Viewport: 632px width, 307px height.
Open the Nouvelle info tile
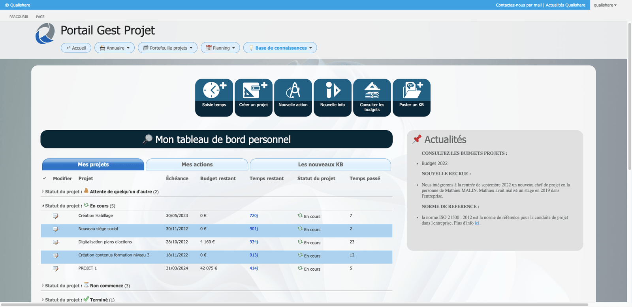coord(332,97)
